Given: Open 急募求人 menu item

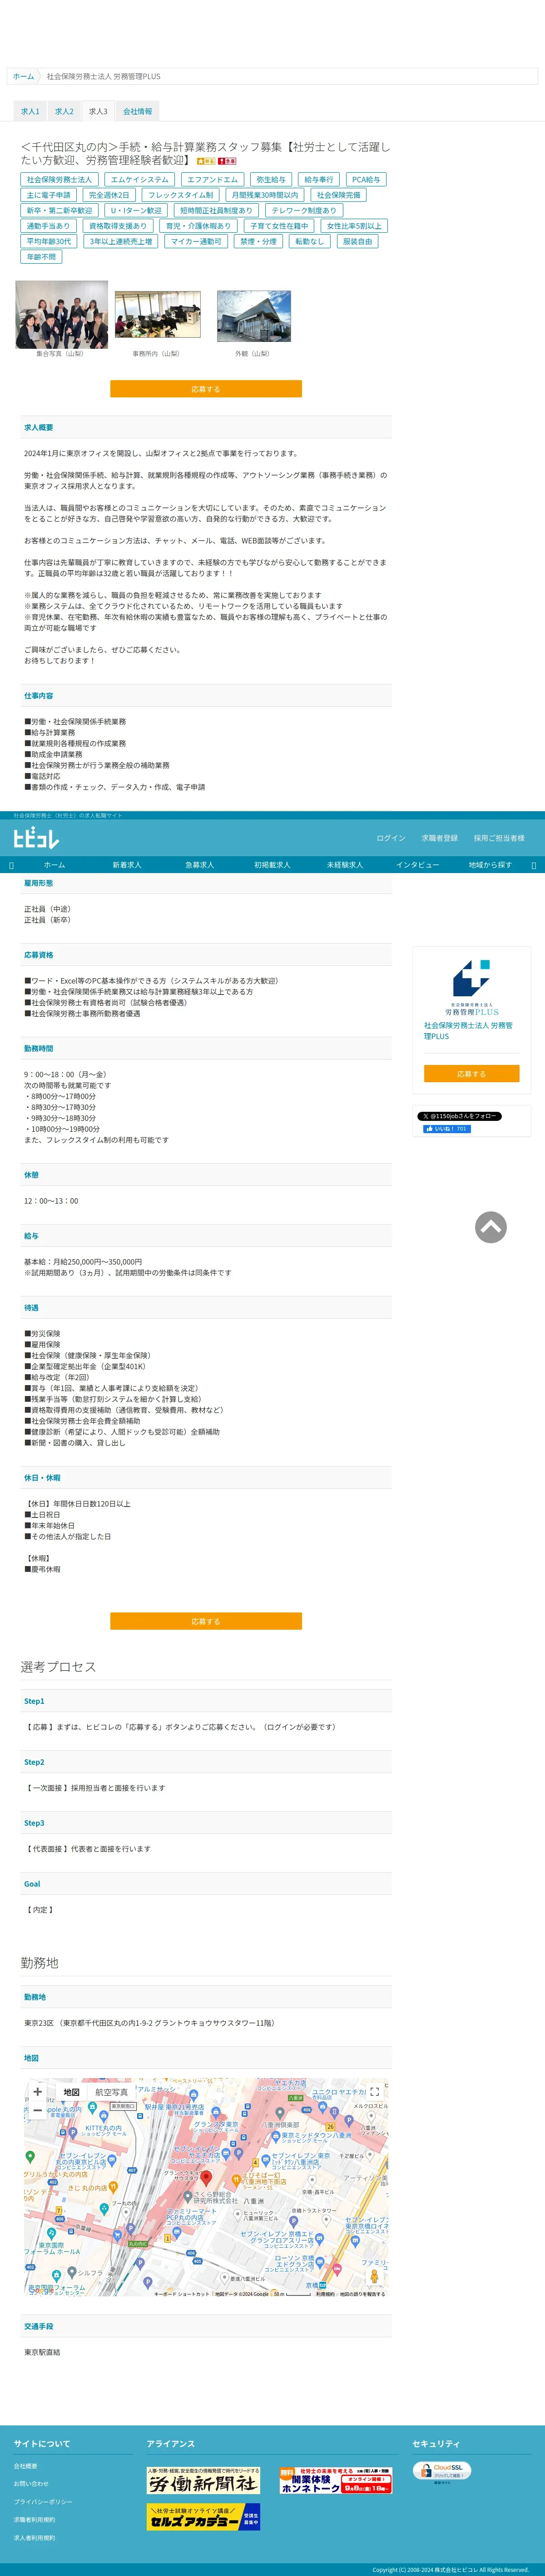Looking at the screenshot, I should [x=200, y=865].
